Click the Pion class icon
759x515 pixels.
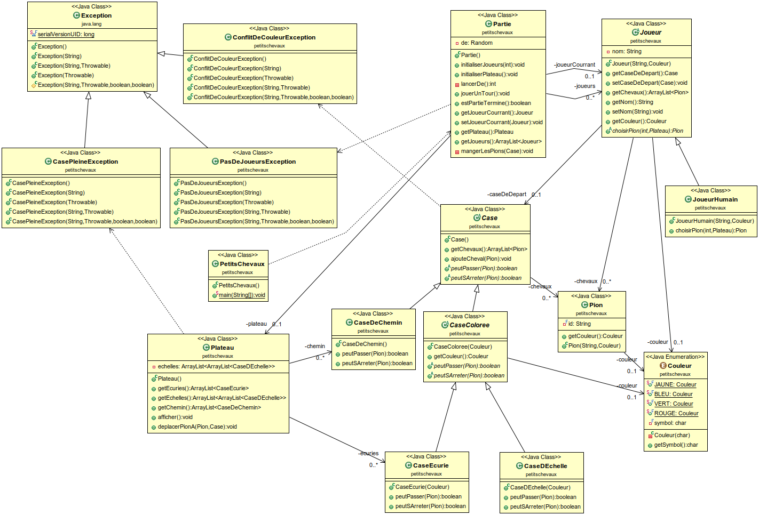(x=584, y=305)
